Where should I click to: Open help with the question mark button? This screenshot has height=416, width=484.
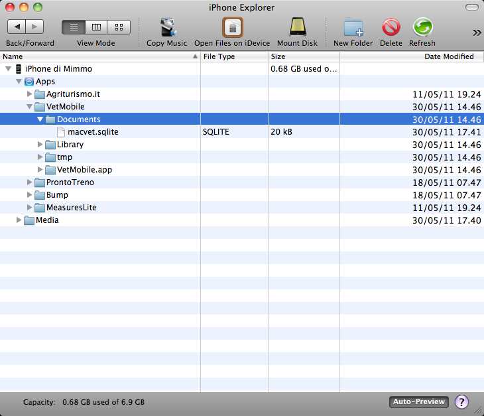point(461,402)
